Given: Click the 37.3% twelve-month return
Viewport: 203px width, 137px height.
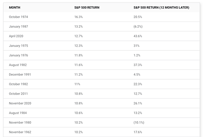Looking at the screenshot, I should pyautogui.click(x=138, y=65).
